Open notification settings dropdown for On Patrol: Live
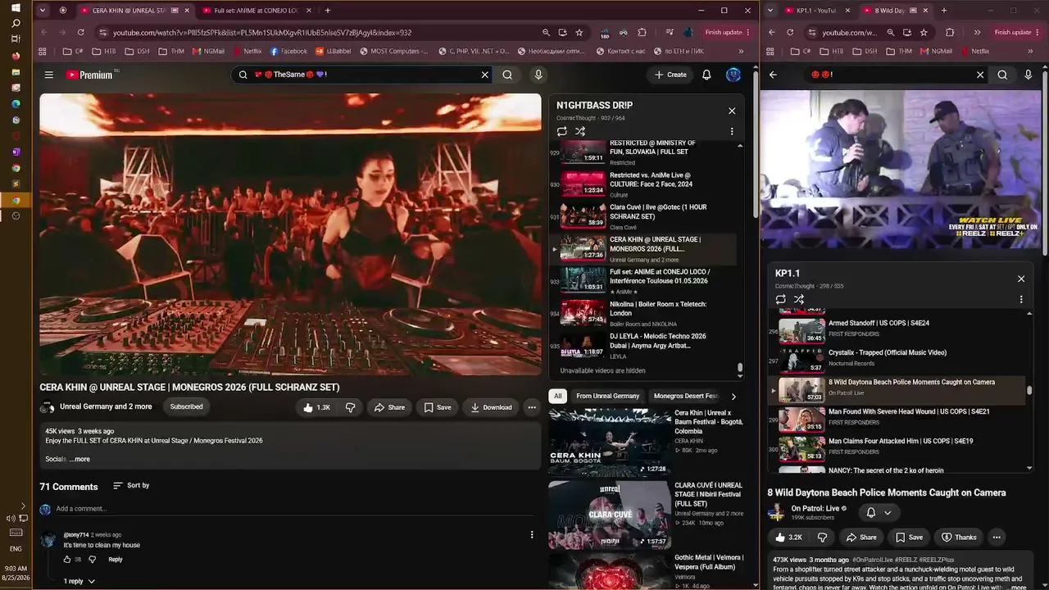The width and height of the screenshot is (1049, 590). (879, 513)
